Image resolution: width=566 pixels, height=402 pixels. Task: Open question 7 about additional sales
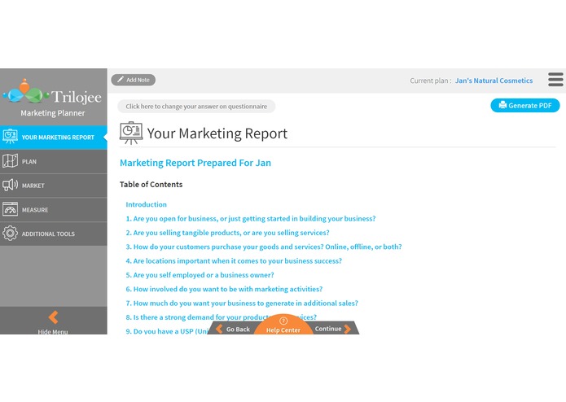242,303
